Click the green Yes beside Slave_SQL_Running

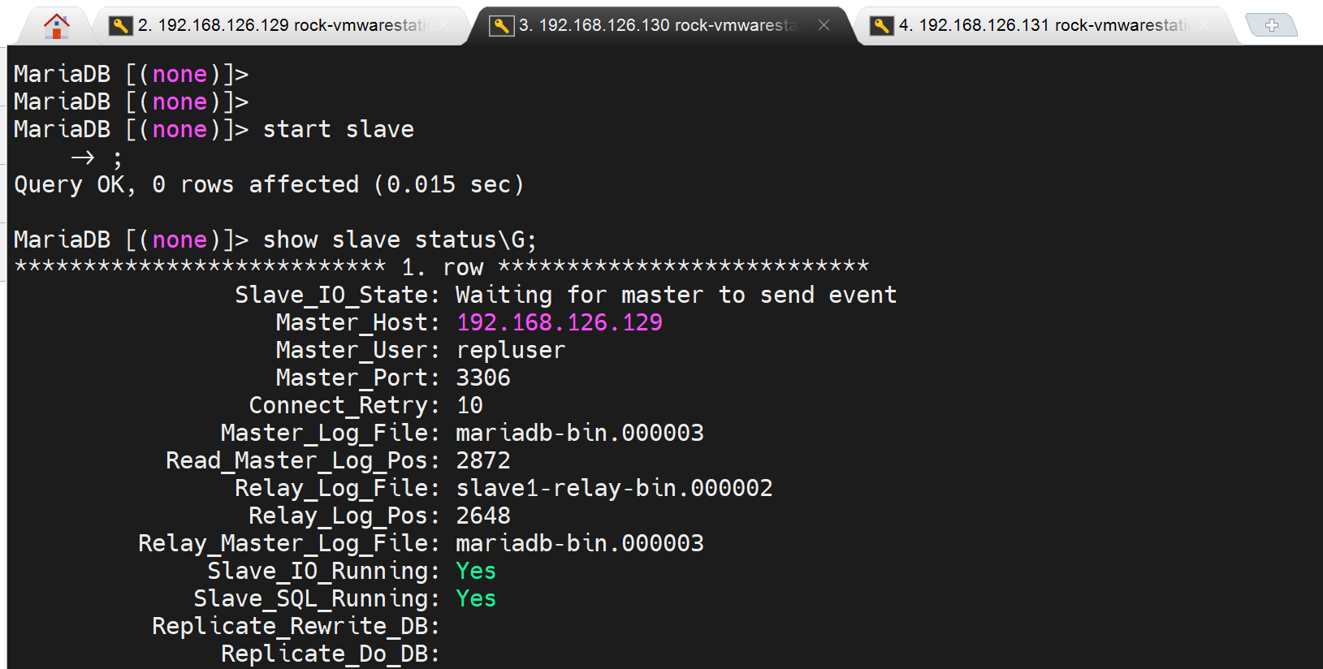(x=476, y=598)
